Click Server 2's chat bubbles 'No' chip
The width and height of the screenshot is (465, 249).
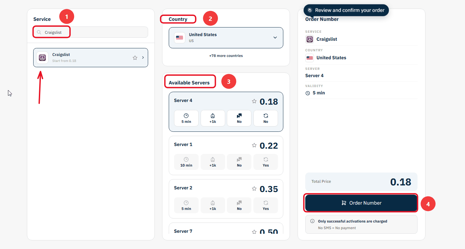point(239,205)
